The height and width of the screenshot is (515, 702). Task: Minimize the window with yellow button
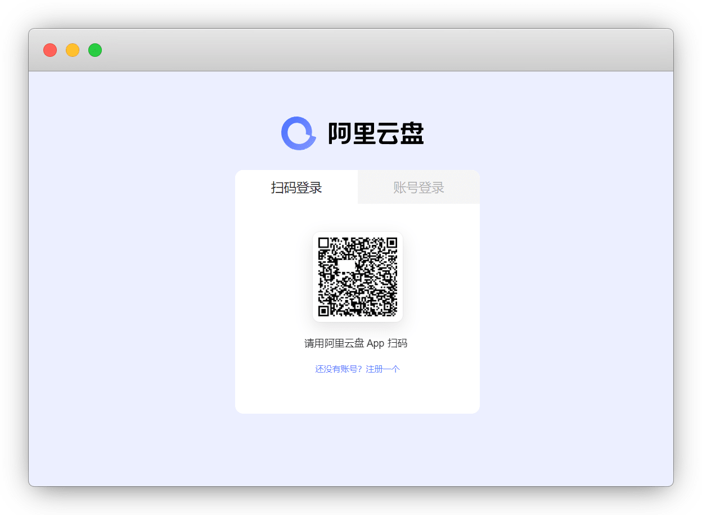click(x=73, y=50)
